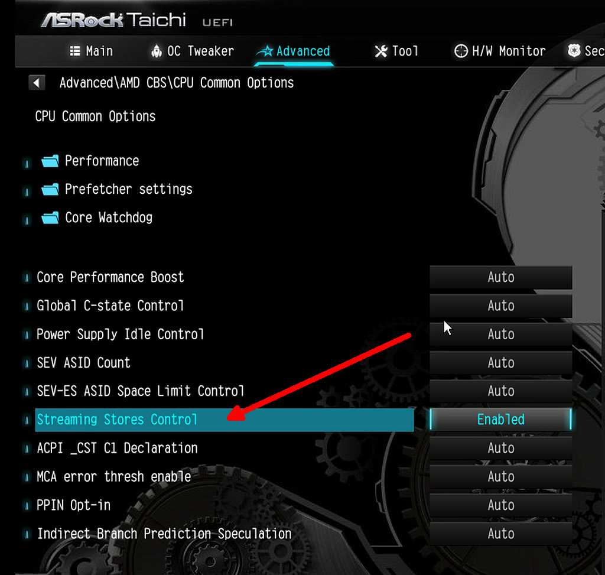Open the Prefetcher settings folder icon
Image resolution: width=605 pixels, height=575 pixels.
(x=50, y=190)
